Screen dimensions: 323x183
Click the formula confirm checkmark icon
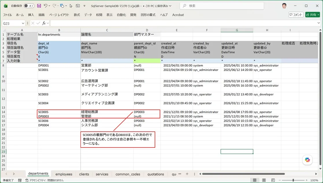tap(38, 23)
